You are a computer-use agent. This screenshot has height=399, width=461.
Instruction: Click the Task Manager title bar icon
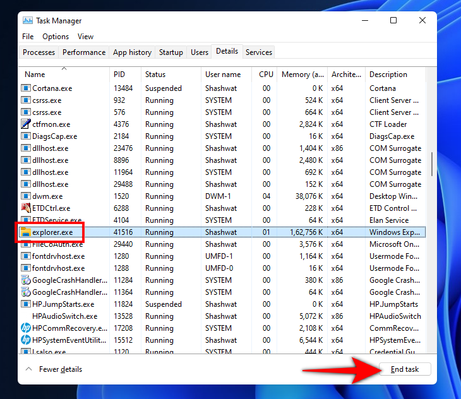click(x=28, y=20)
